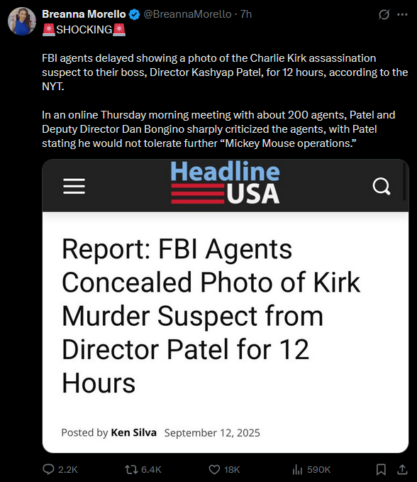Click the blue verified badge
This screenshot has height=482, width=417.
pos(134,14)
